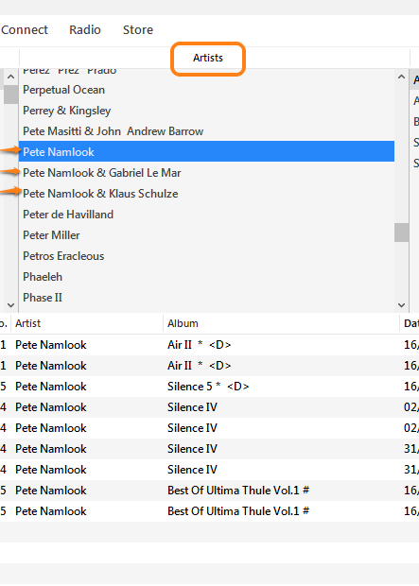The image size is (419, 586).
Task: Select Pete Namlook & Gabriel Le Mar
Action: tap(206, 173)
